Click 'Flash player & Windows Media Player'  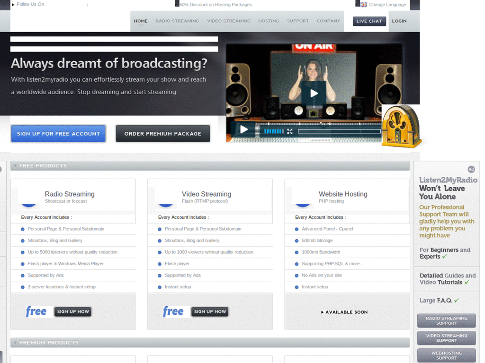pos(65,264)
